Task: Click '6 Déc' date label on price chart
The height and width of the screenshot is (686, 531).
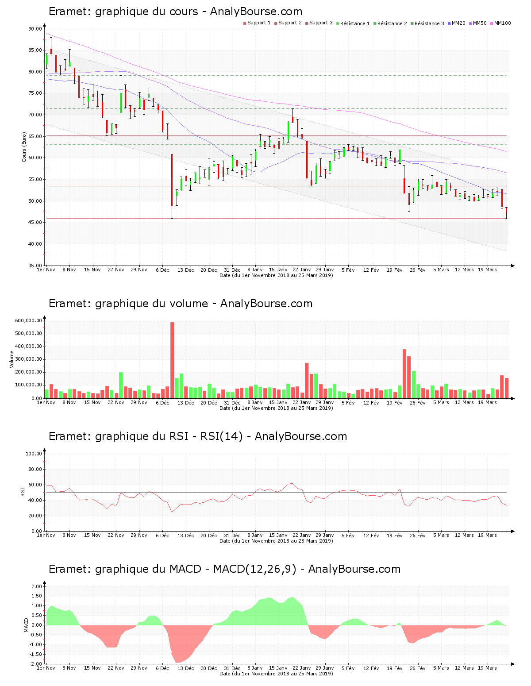Action: (x=162, y=270)
